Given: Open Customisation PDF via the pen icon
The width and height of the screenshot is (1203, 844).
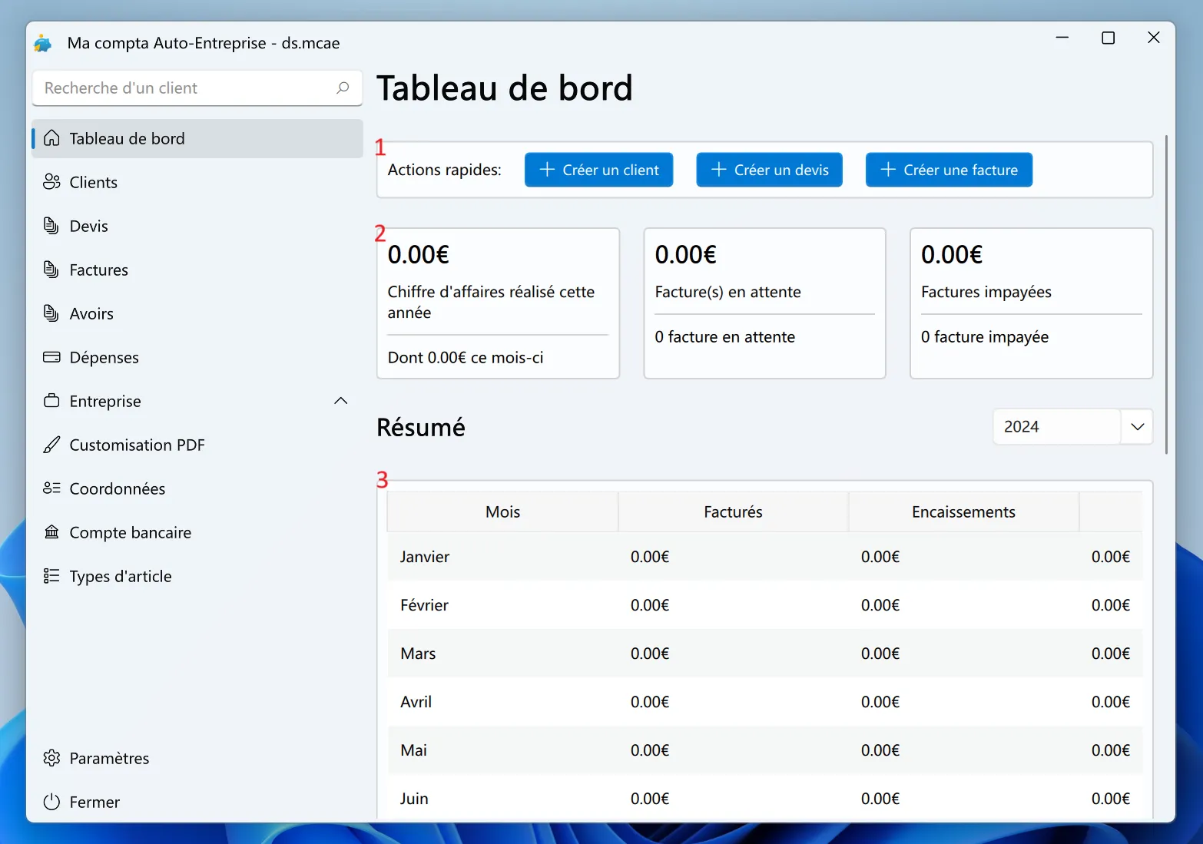Looking at the screenshot, I should coord(51,445).
